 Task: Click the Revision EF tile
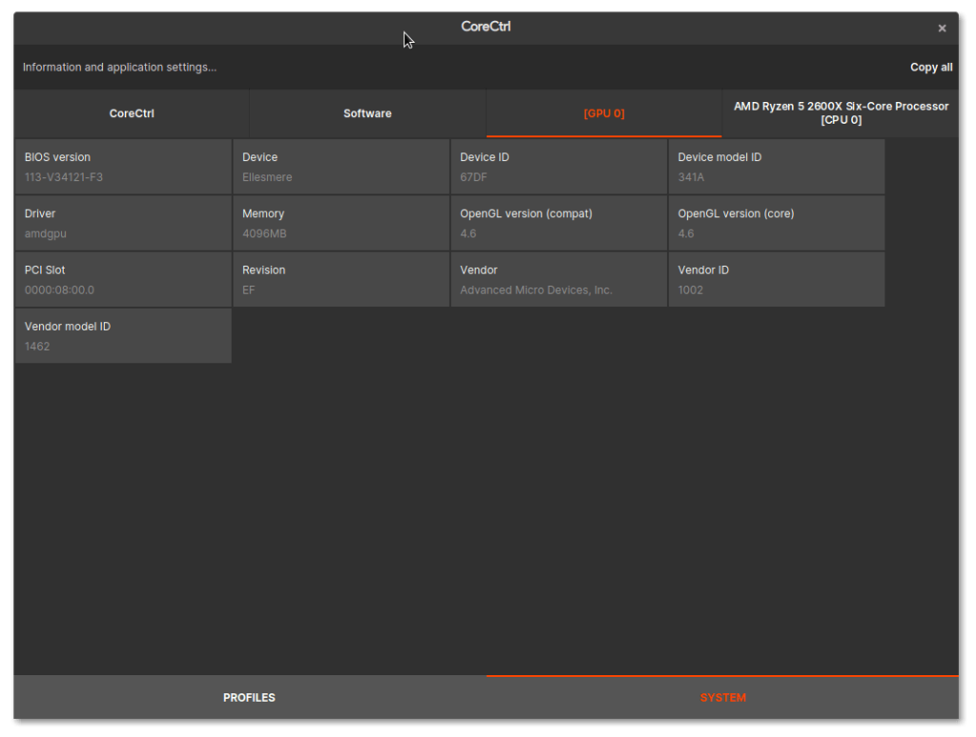tap(341, 279)
